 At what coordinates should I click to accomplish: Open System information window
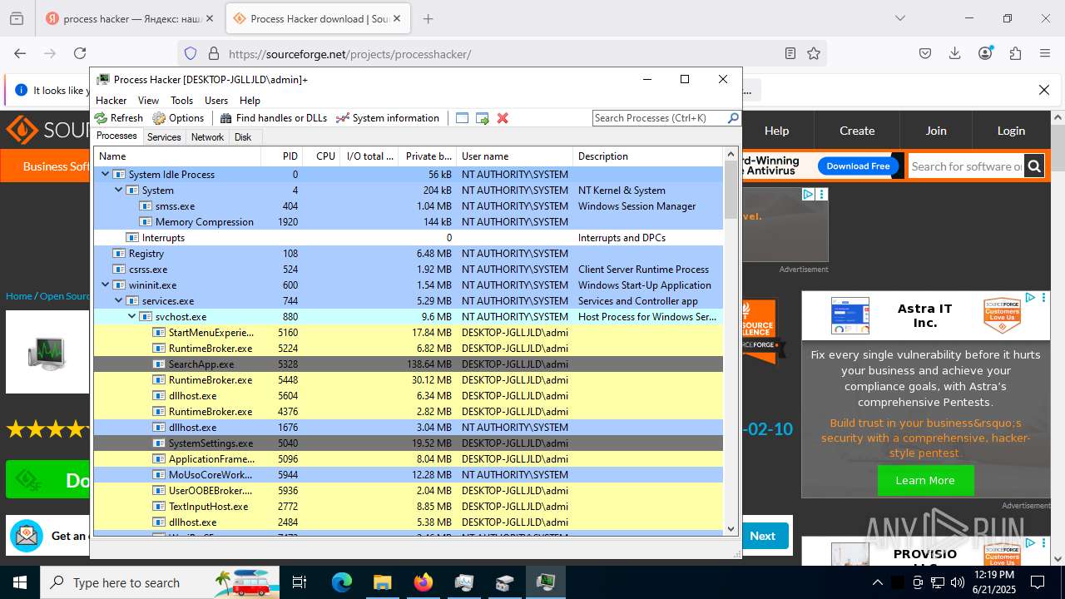[x=387, y=118]
